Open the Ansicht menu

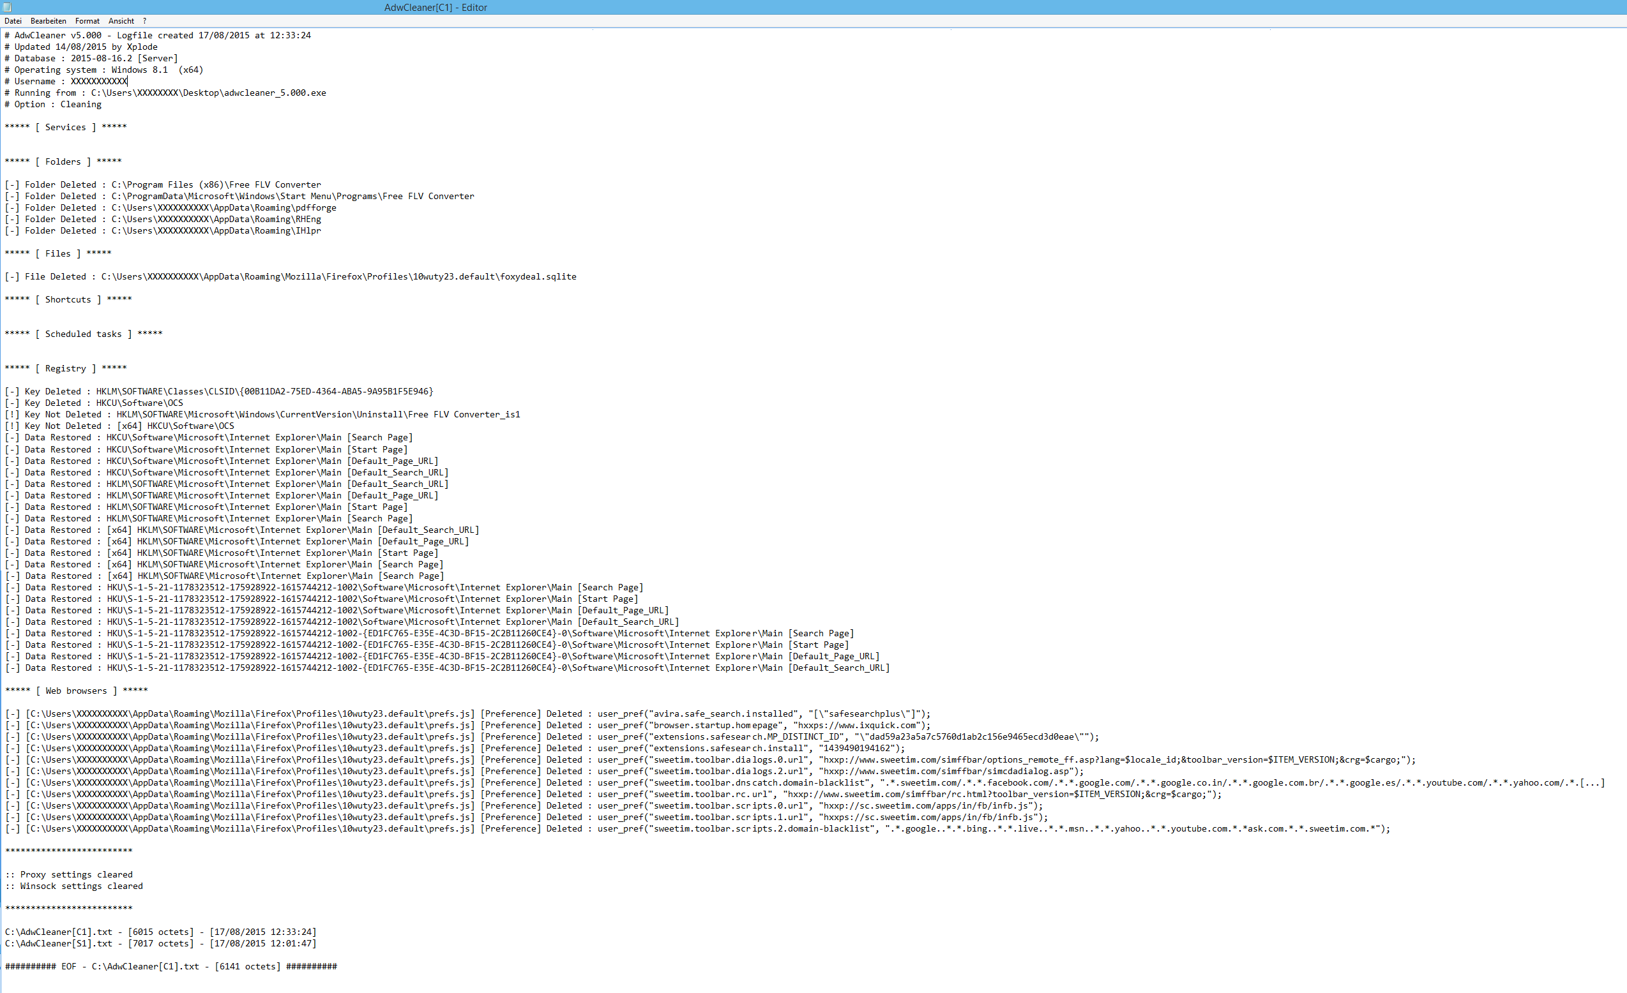(121, 21)
